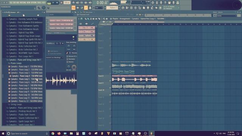
Task: Adjust the main volume knob in hint bar
Action: 39,8
